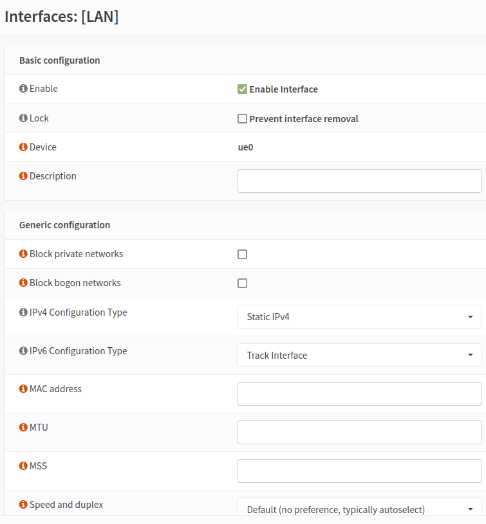This screenshot has width=486, height=524.
Task: Focus the Description text field
Action: tap(359, 181)
